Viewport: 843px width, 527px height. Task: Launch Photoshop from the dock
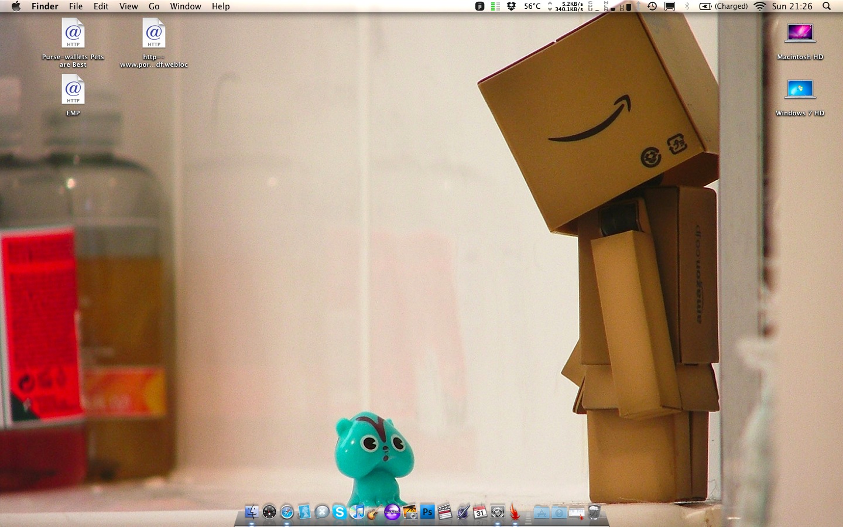[x=427, y=512]
